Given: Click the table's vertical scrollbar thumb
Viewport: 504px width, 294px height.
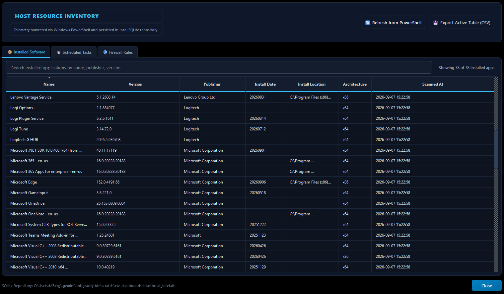Looking at the screenshot, I should (496, 149).
